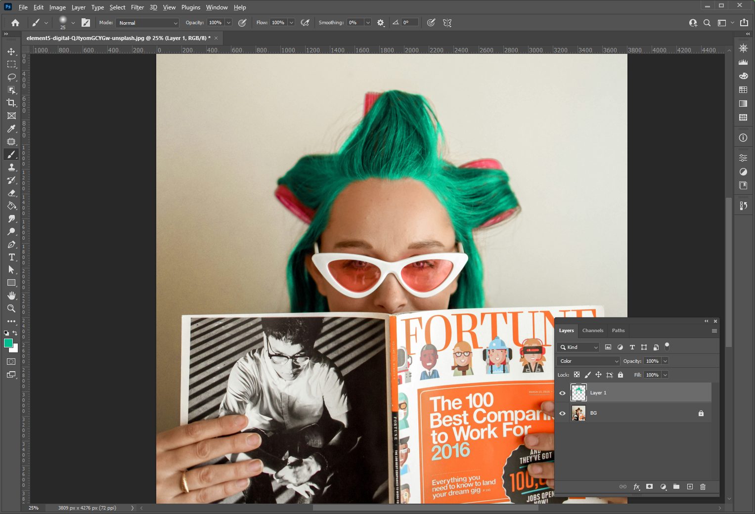Open the Select menu

click(117, 7)
